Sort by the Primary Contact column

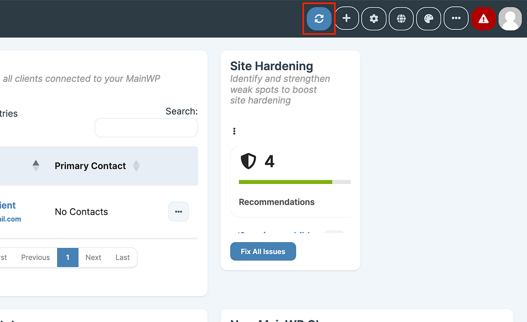(91, 166)
